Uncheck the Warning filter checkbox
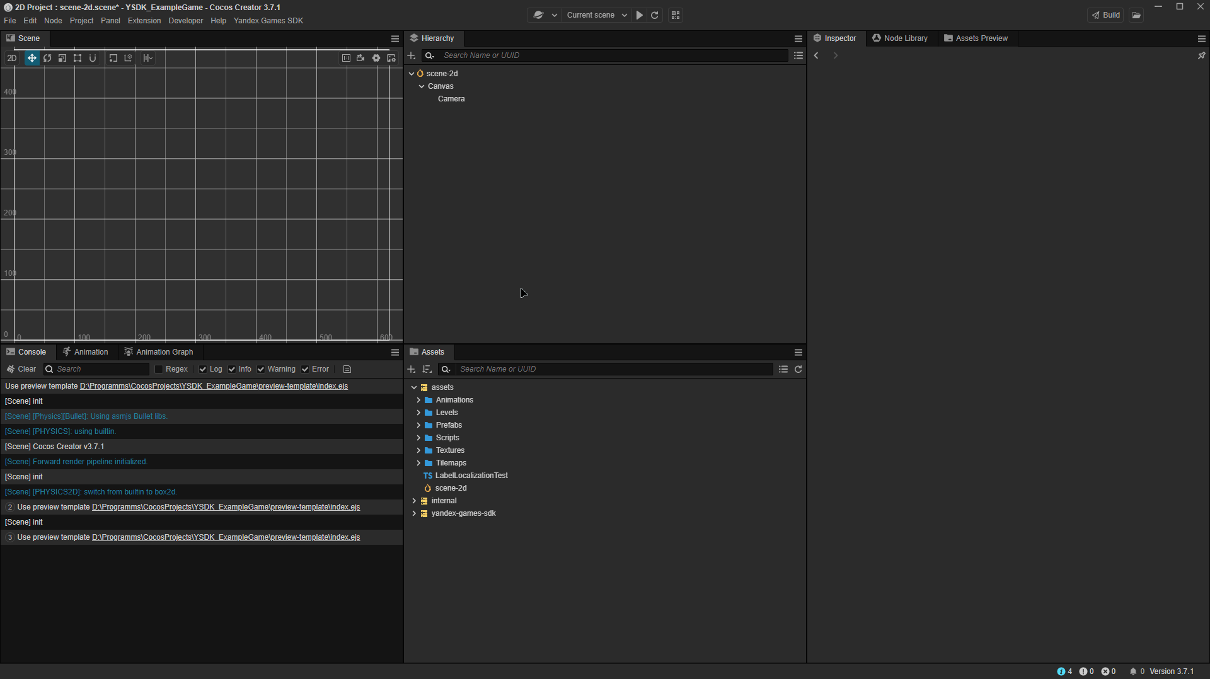Viewport: 1210px width, 679px height. [261, 369]
